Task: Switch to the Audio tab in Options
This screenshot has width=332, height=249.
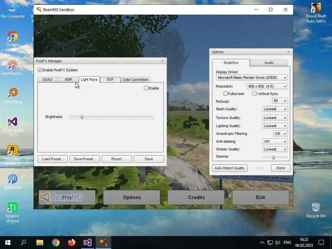Action: point(269,63)
